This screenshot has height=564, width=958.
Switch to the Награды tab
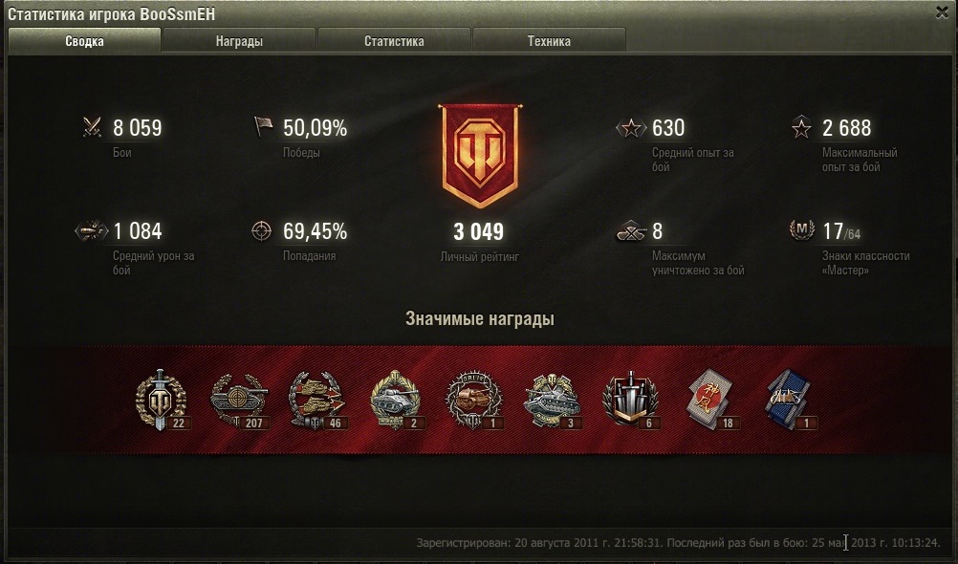[239, 41]
